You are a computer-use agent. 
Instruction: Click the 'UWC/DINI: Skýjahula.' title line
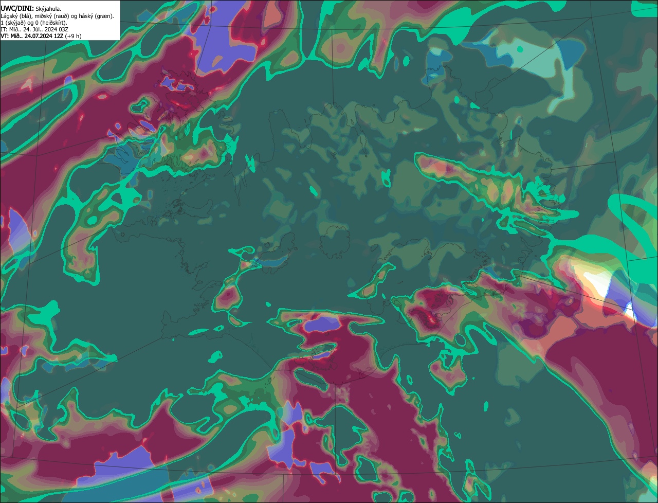click(x=31, y=9)
